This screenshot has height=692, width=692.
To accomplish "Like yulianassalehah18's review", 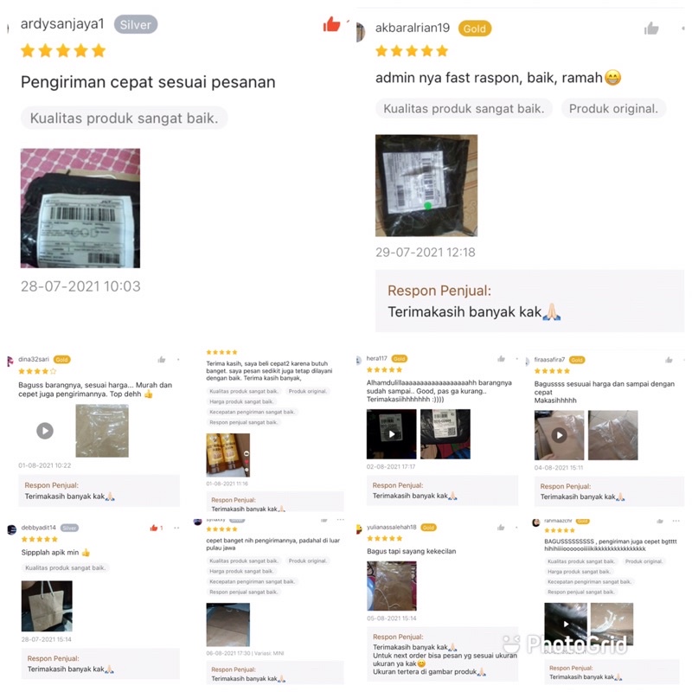I will point(501,528).
